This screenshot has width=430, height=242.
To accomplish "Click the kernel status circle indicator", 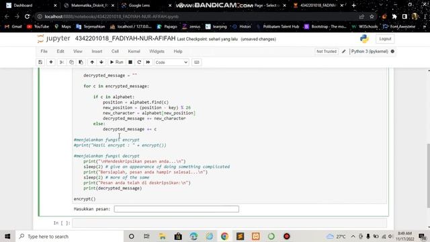I will click(x=392, y=51).
